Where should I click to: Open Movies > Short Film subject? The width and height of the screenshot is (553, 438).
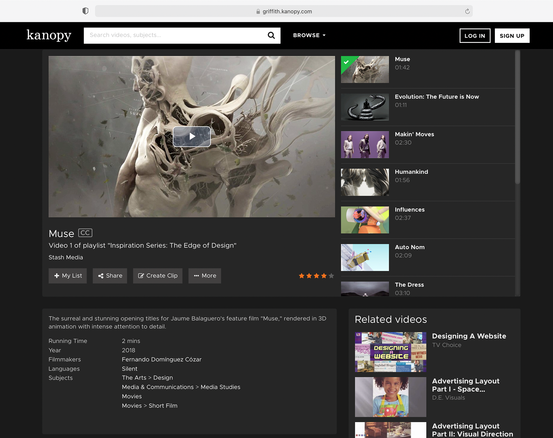pyautogui.click(x=149, y=406)
